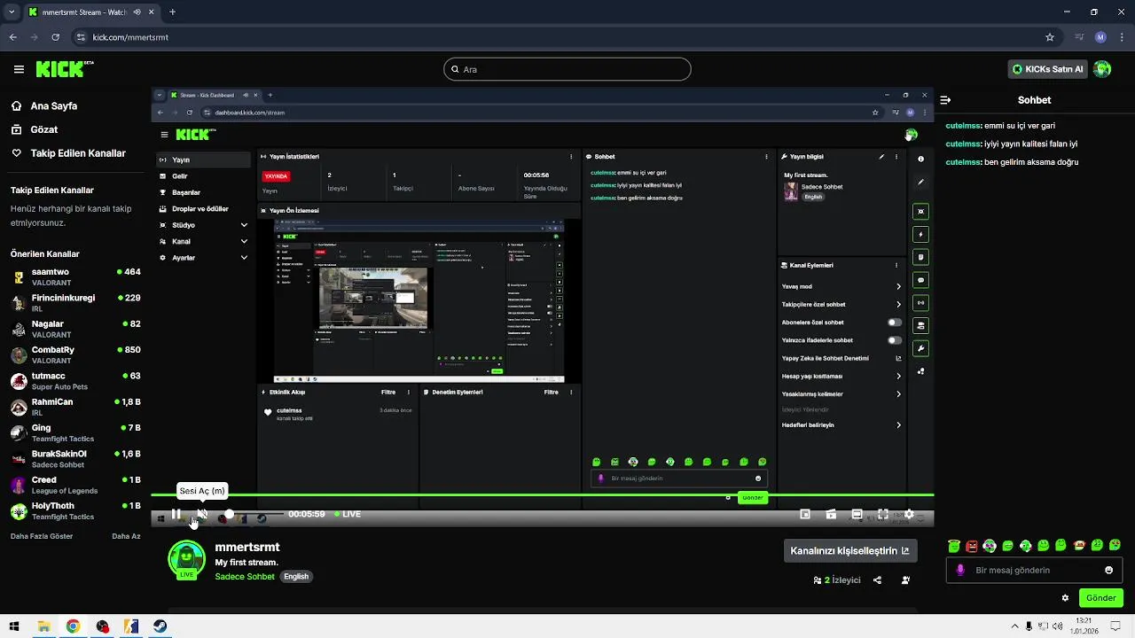1135x638 pixels.
Task: Open Steam from the taskbar
Action: click(160, 626)
